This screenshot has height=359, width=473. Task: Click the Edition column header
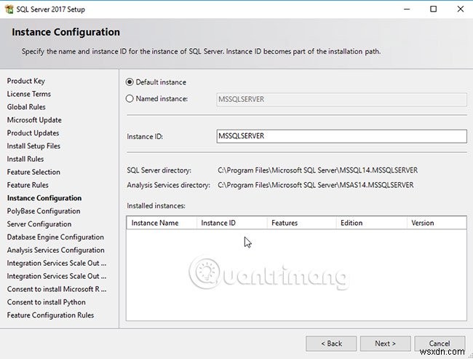click(372, 223)
